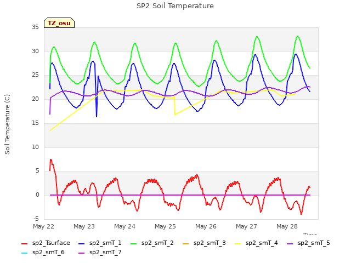Click the 35 y-axis tick label
The height and width of the screenshot is (263, 351).
pyautogui.click(x=35, y=27)
